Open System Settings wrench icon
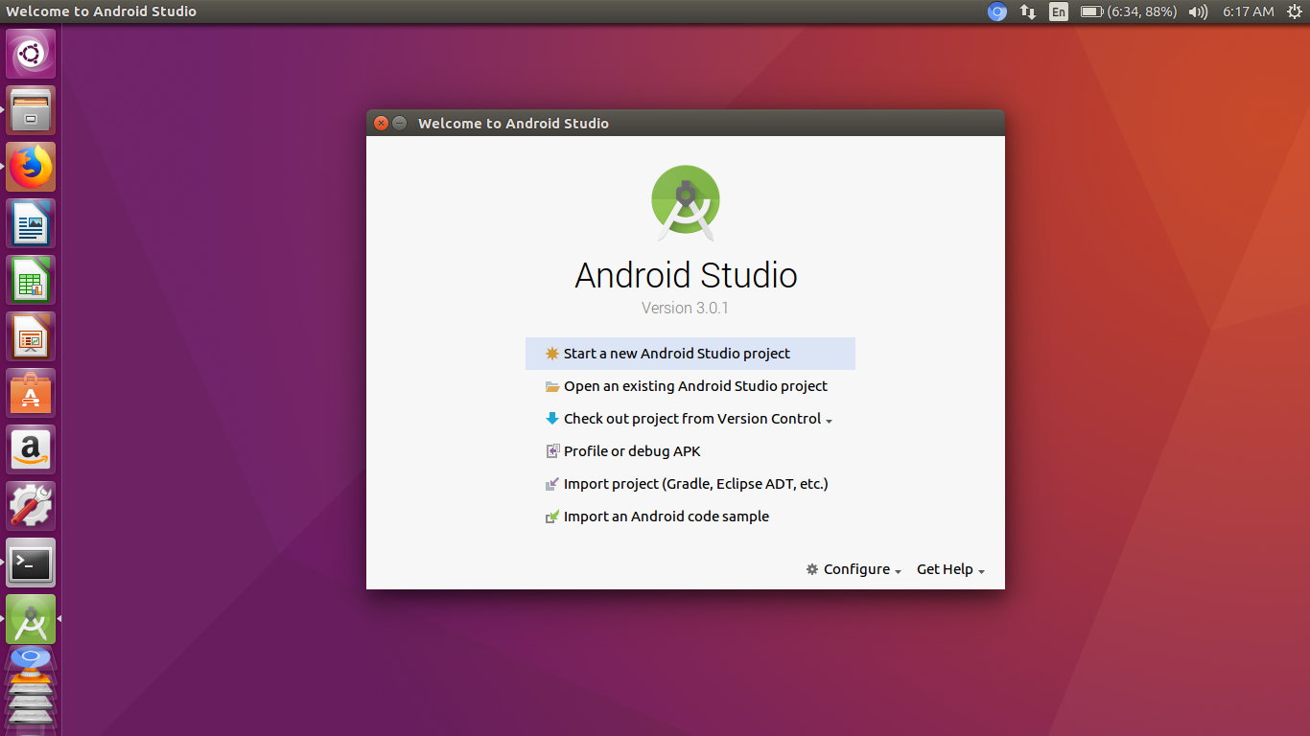1310x736 pixels. pos(31,506)
